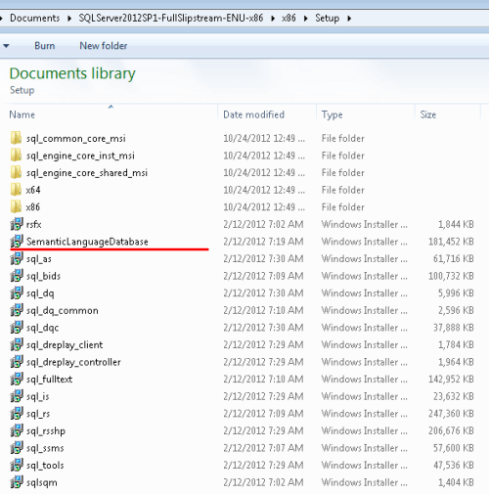
Task: Click the sql_dreplay_controller file name
Action: pos(73,362)
